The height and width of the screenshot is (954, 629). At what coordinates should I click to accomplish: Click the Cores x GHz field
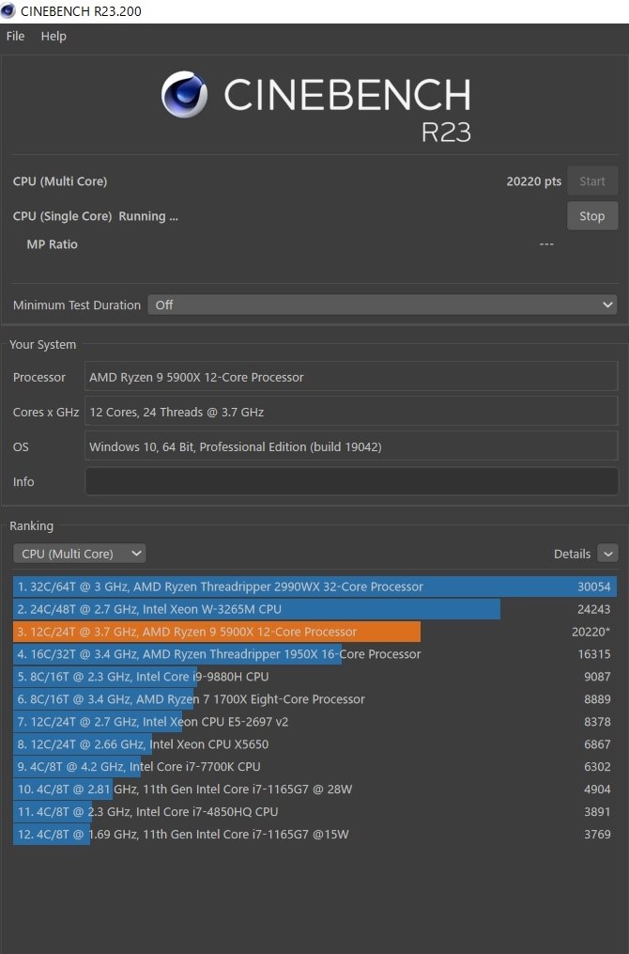point(351,412)
